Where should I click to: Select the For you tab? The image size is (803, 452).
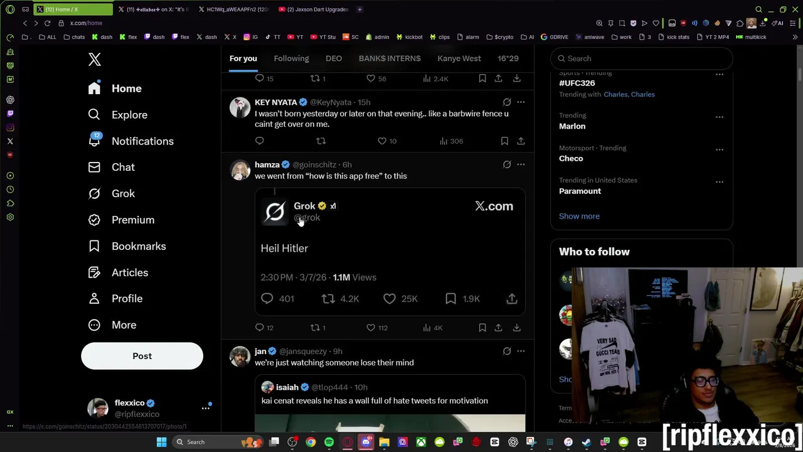tap(243, 58)
